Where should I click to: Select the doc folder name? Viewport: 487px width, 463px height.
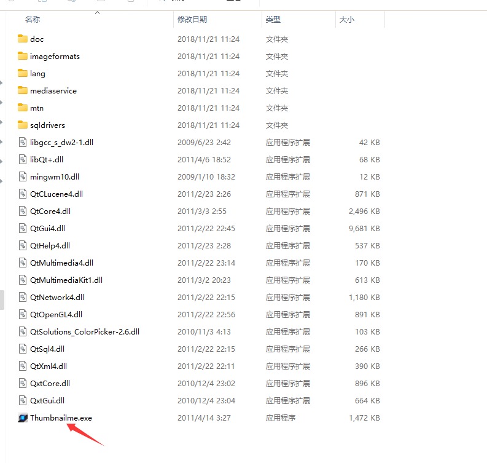(37, 39)
